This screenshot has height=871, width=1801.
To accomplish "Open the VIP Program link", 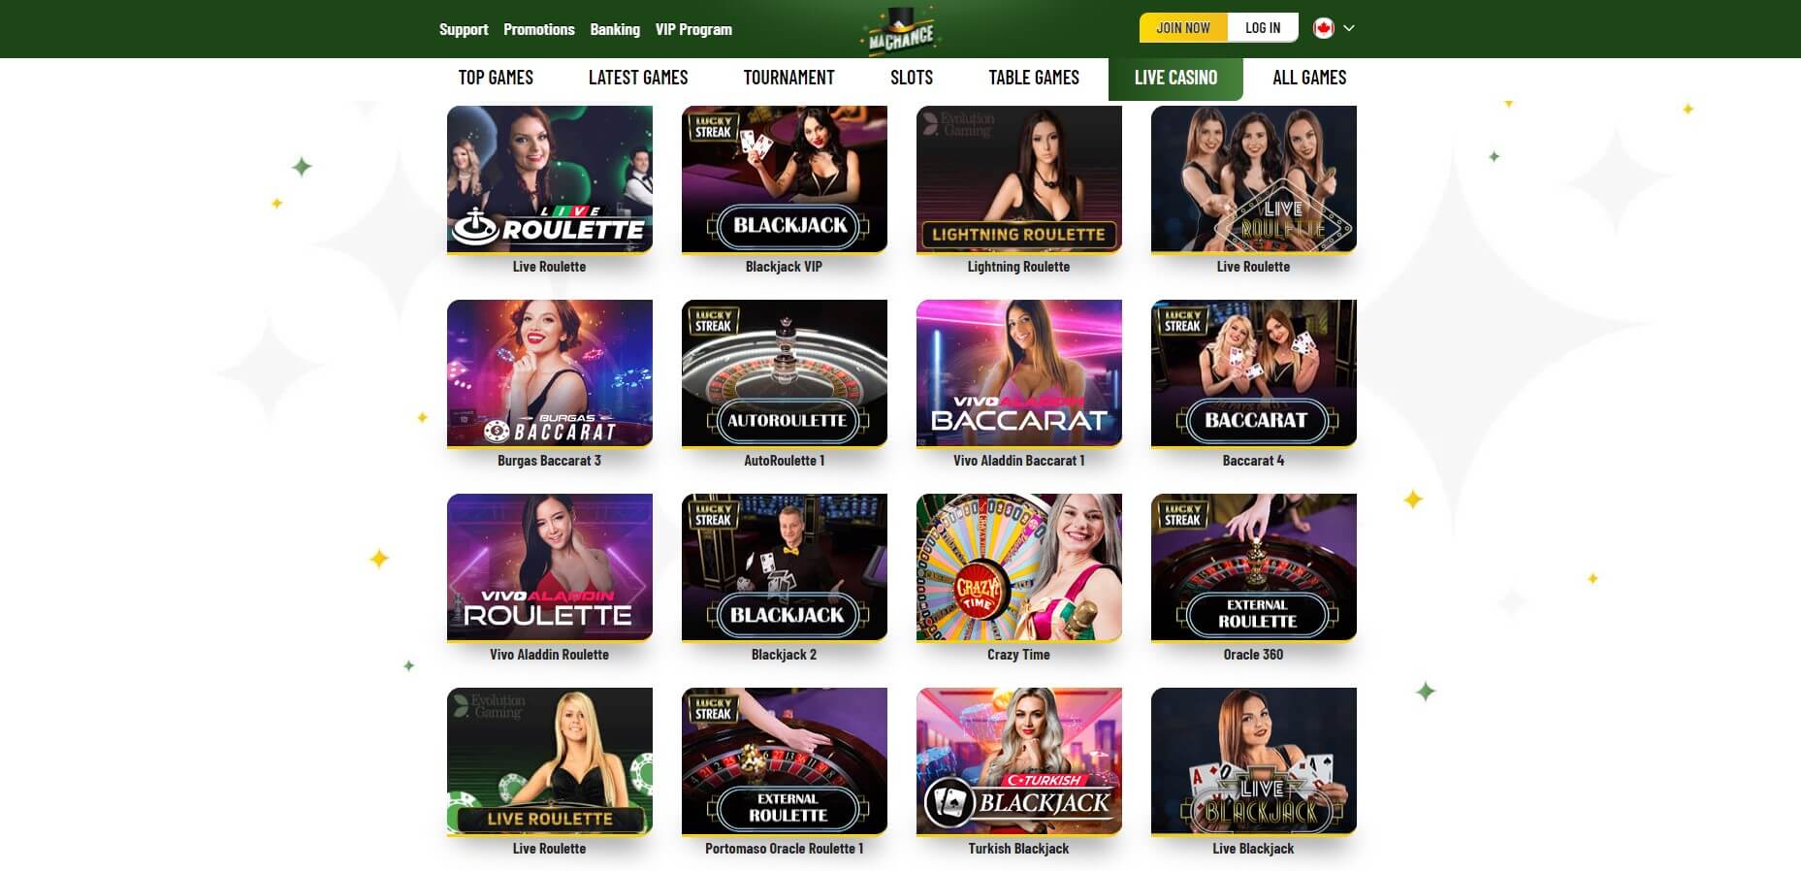I will pos(693,29).
